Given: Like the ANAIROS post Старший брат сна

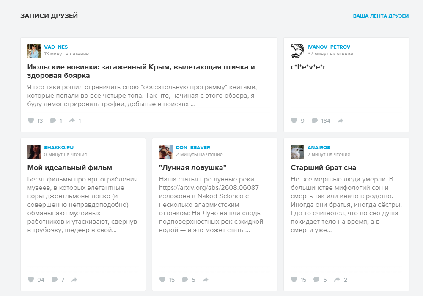Looking at the screenshot, I should click(x=294, y=280).
